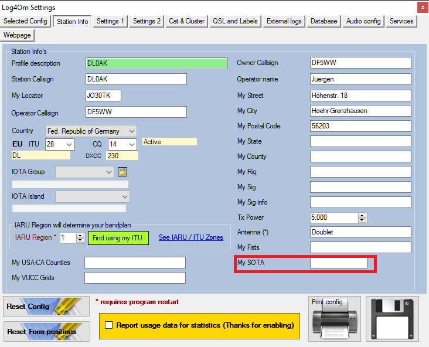Screen dimensions: 429x347
Task: Click the Find using my ITU button
Action: click(118, 238)
